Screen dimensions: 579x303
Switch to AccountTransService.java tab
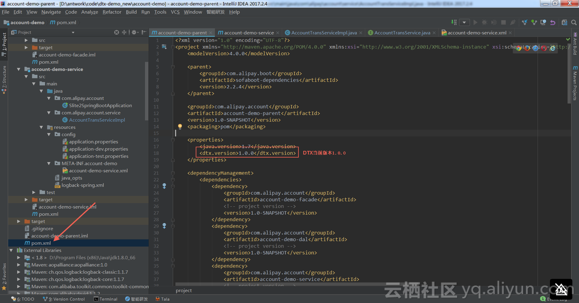coord(402,32)
